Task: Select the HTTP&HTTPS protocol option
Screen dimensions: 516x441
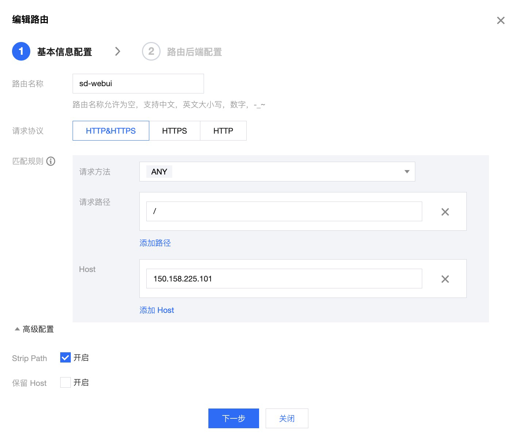Action: tap(111, 131)
